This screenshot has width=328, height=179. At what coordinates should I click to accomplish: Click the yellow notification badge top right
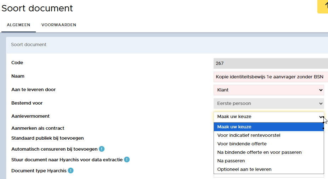coord(323,7)
